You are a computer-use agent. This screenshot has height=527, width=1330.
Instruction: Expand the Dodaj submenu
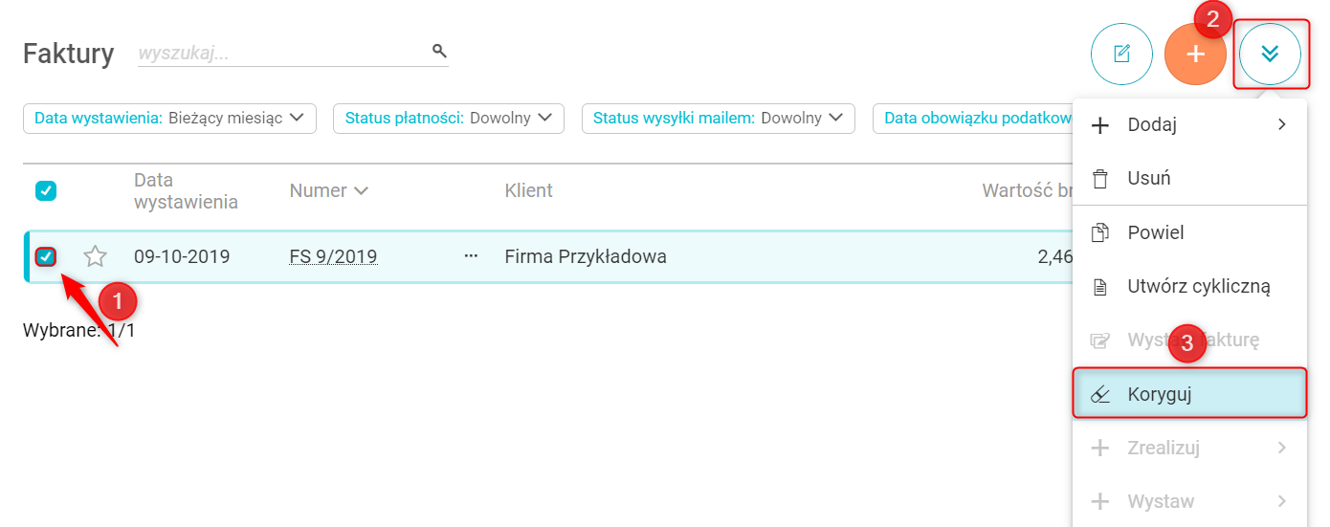pos(1190,124)
